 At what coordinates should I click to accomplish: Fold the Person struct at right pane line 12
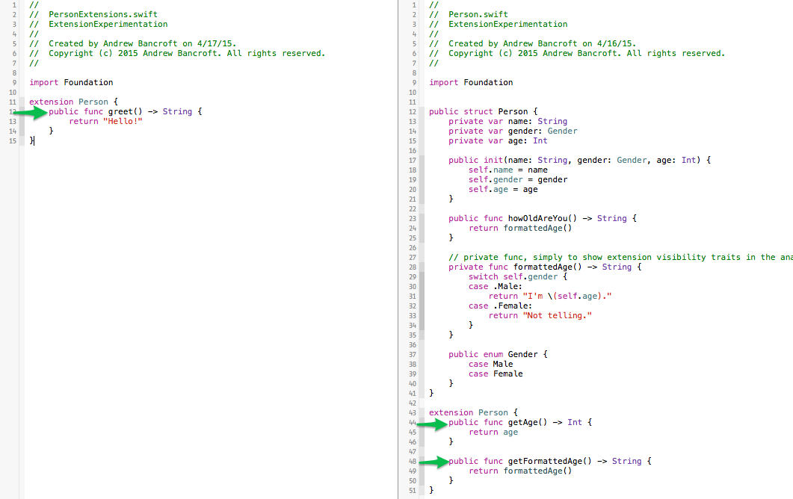422,112
